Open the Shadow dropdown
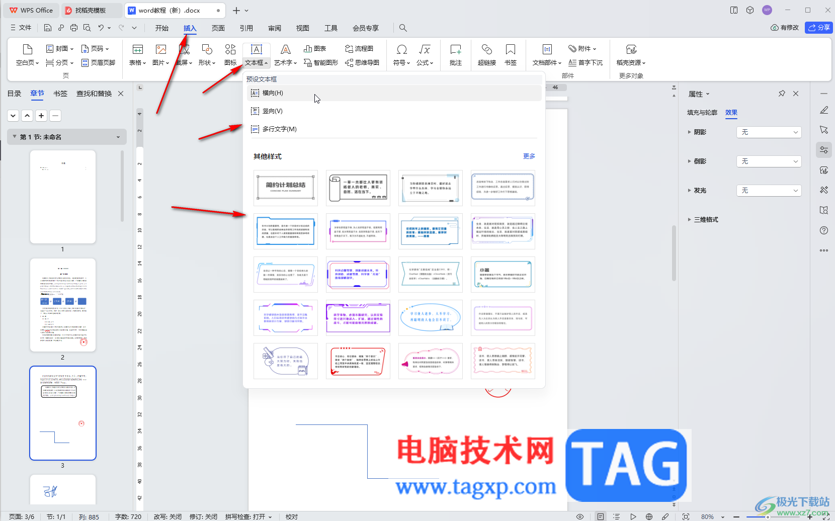 click(x=769, y=132)
